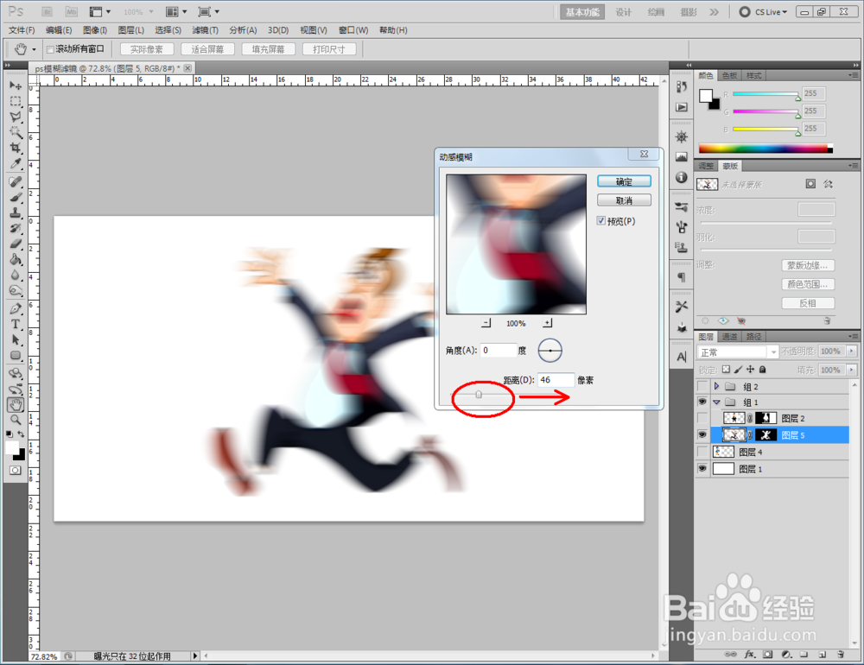Select the Rectangular Marquee tool
Image resolution: width=864 pixels, height=665 pixels.
tap(16, 101)
